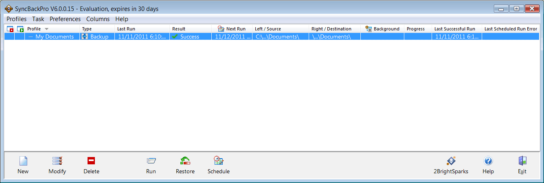
Task: Select the My Documents profile name
Action: coord(55,37)
